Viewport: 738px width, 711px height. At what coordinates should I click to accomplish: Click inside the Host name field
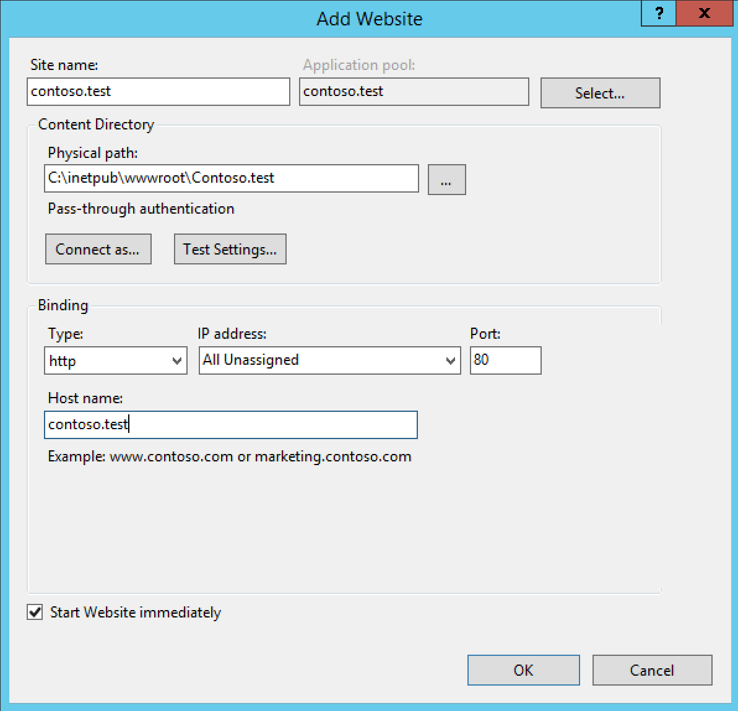point(231,425)
